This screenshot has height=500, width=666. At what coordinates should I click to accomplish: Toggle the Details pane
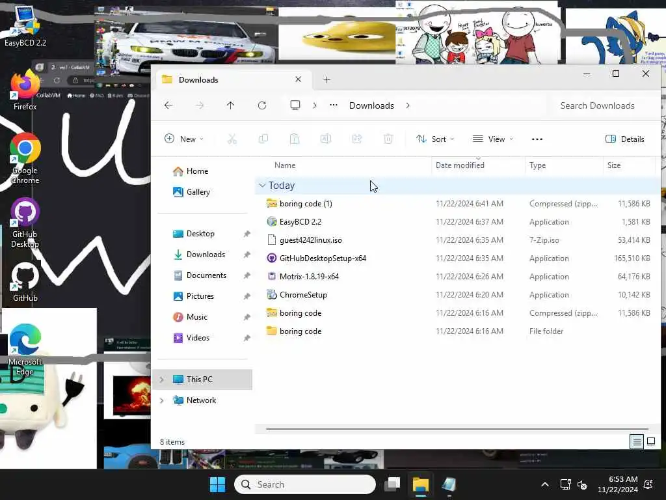pos(625,139)
